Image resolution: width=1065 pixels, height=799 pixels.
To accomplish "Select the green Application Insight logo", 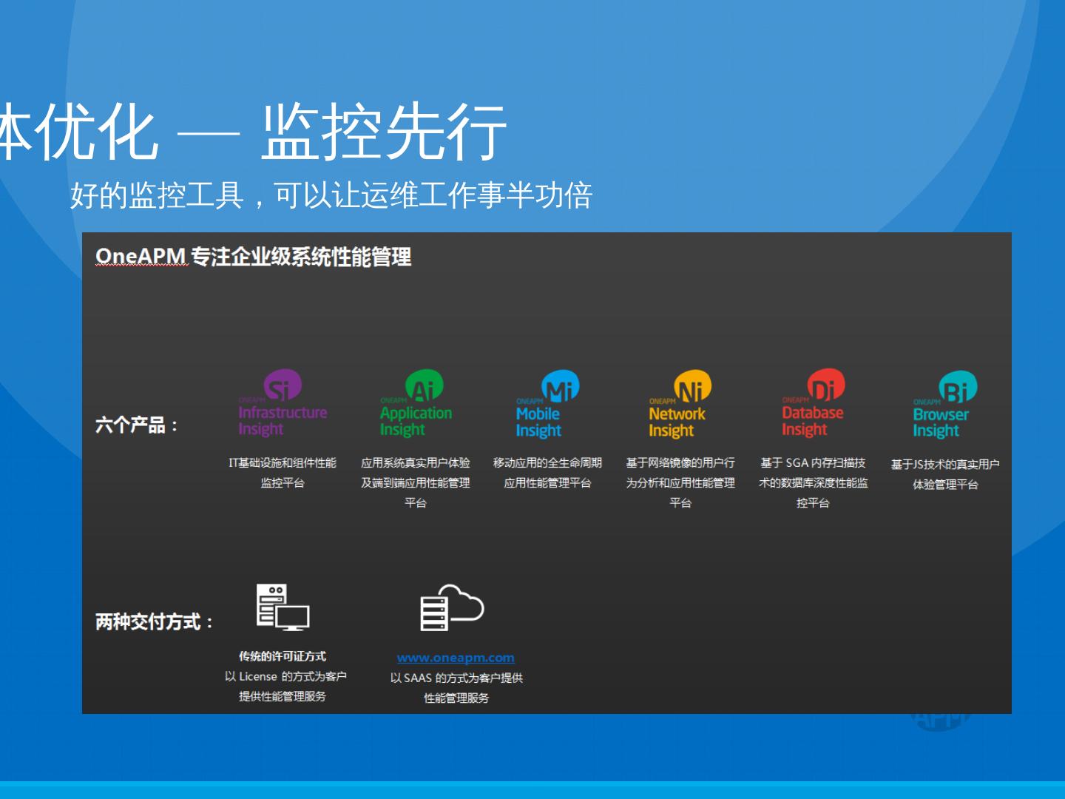I will tap(416, 404).
